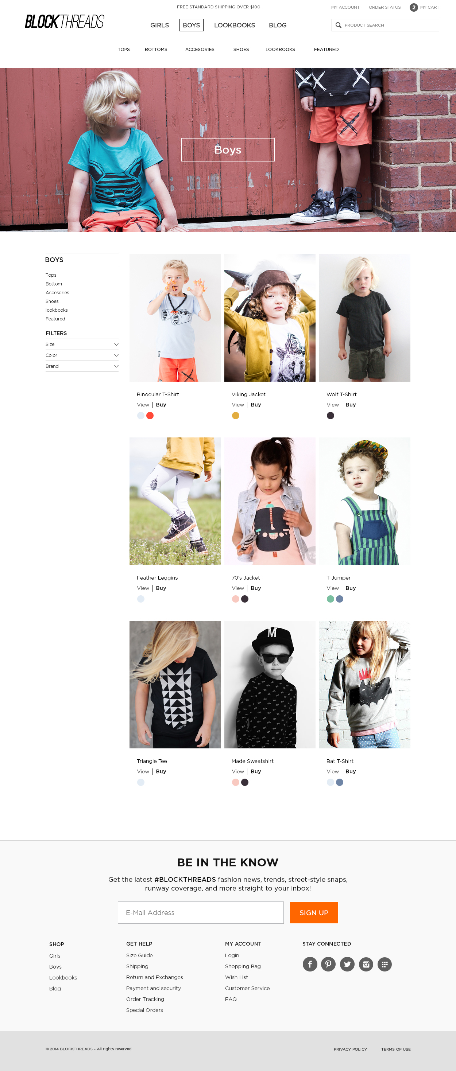456x1071 pixels.
Task: Click the magnifier icon in product search
Action: click(x=339, y=25)
